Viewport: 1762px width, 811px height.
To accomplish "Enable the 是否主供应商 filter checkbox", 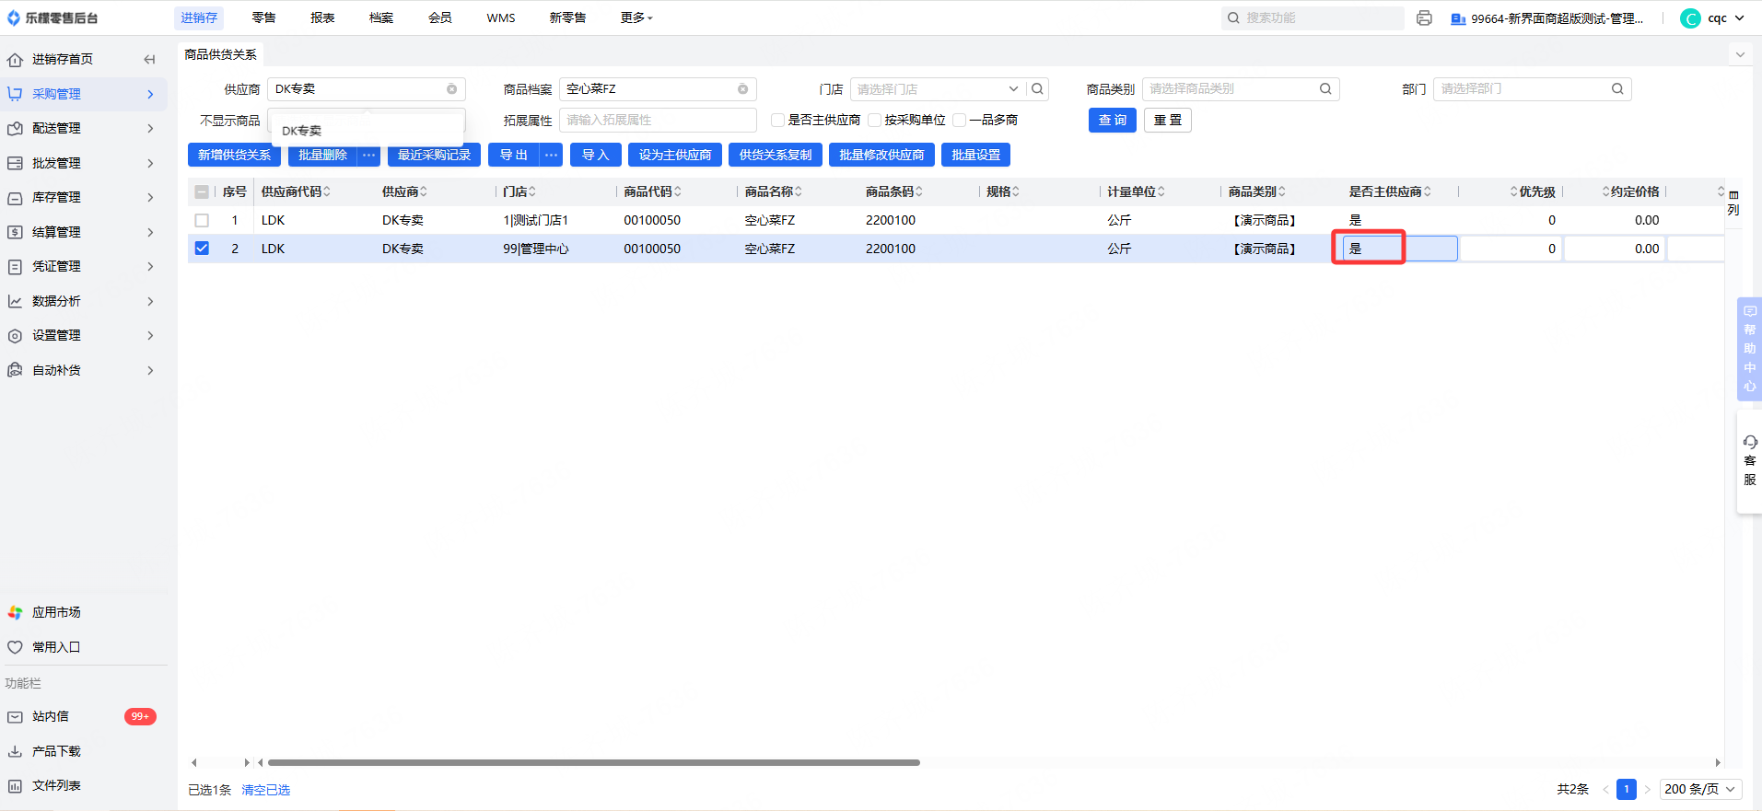I will 778,121.
